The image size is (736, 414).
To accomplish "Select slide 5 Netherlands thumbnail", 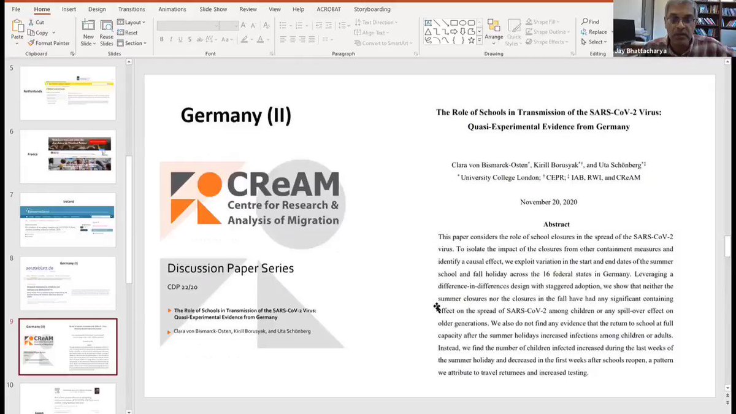I will pos(68,93).
